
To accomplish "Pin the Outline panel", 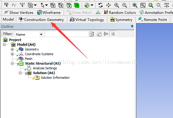I will click(132, 26).
